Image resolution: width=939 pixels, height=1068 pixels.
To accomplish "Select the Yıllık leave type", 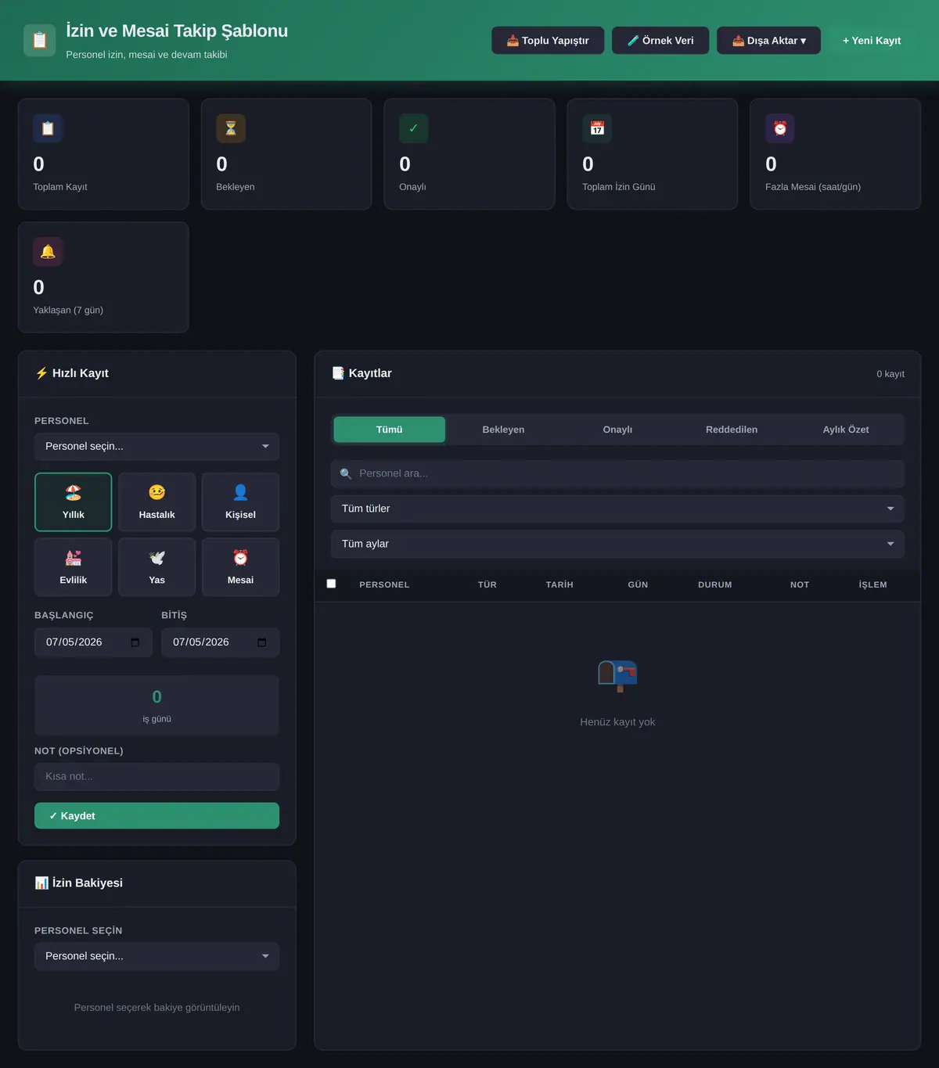I will coord(74,502).
